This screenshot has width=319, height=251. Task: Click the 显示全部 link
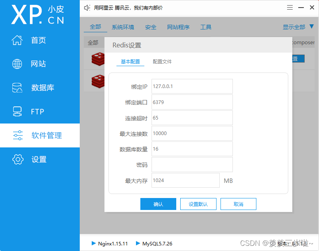pos(294,27)
